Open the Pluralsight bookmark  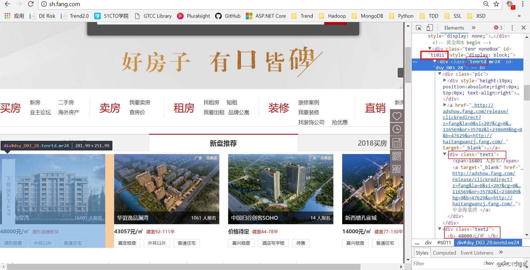194,16
